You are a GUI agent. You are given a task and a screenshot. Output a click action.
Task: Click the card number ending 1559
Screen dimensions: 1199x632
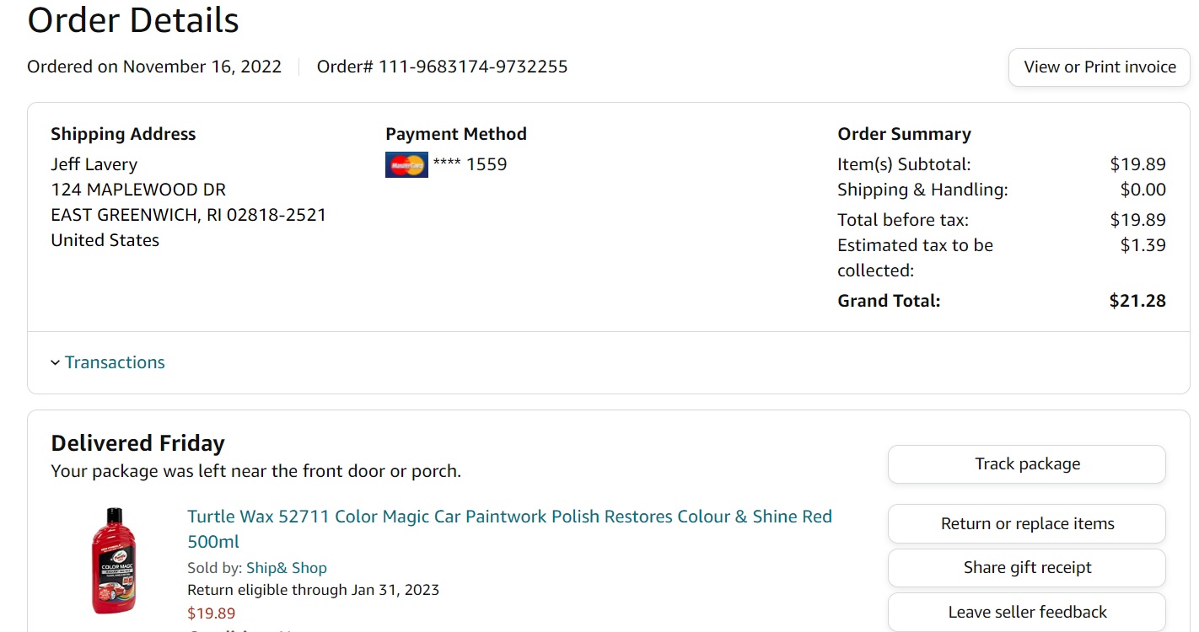pyautogui.click(x=470, y=164)
